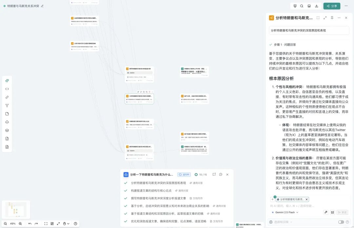
Task: Click the 49% zoom level
Action: [13, 224]
